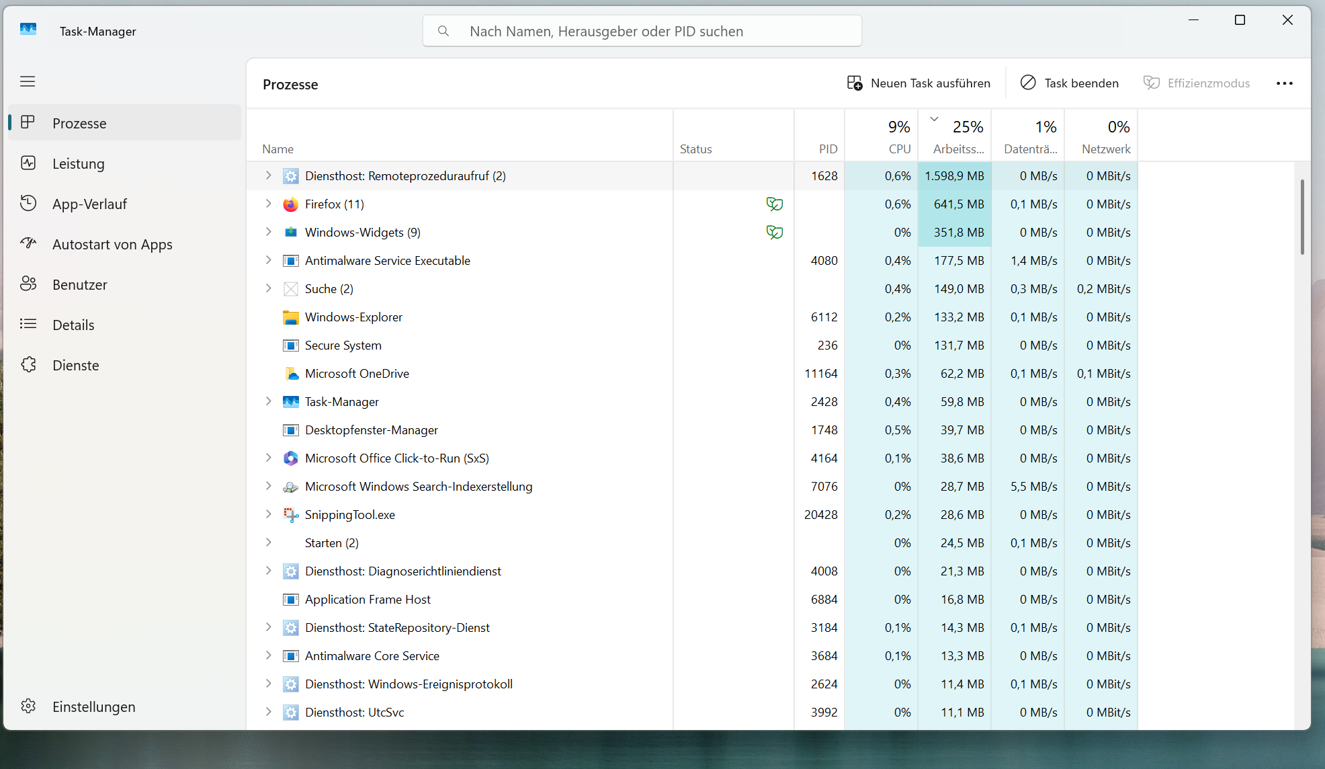Switch to the Leistung page
Viewport: 1325px width, 769px height.
[124, 163]
